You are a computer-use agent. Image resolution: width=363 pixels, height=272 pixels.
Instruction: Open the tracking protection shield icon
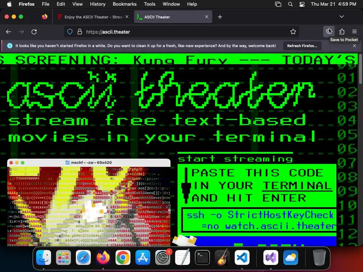[x=70, y=32]
